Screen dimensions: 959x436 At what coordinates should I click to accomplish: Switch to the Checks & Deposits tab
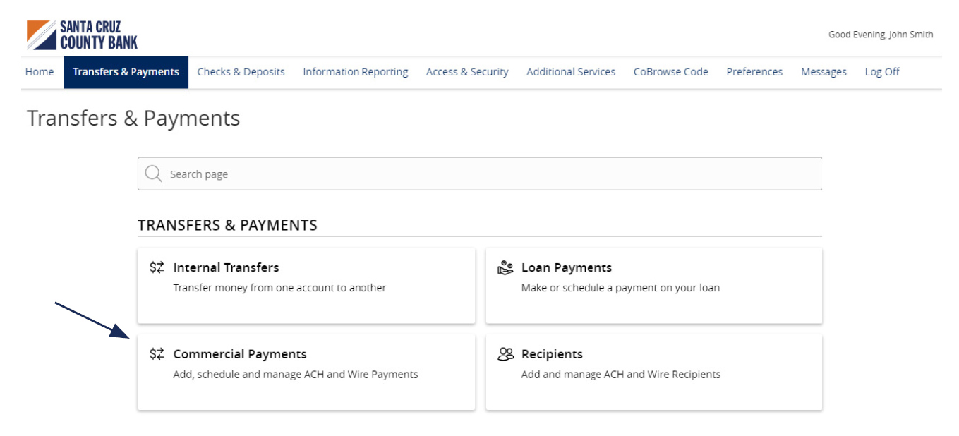tap(241, 71)
